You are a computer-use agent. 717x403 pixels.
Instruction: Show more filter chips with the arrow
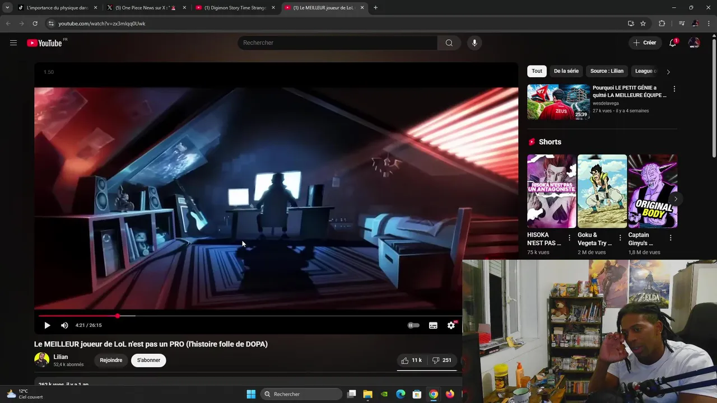click(668, 72)
